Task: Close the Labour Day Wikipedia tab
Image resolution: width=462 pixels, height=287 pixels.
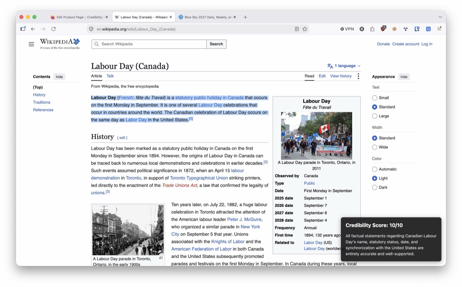Action: [171, 17]
